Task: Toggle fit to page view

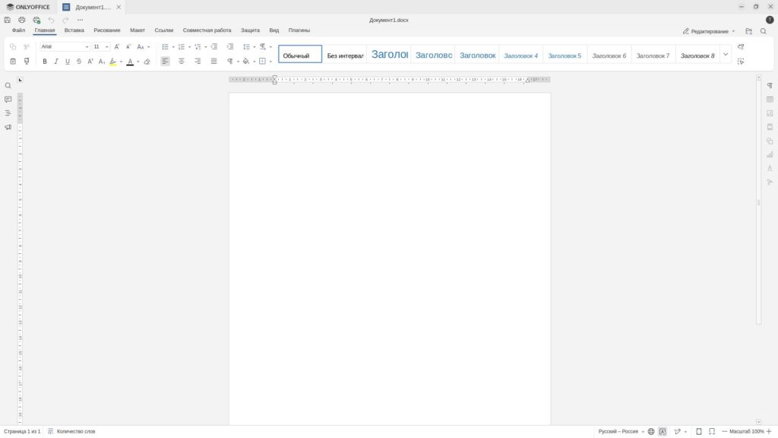Action: 699,431
